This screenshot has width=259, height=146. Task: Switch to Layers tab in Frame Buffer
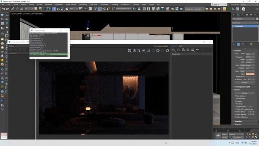(174, 46)
